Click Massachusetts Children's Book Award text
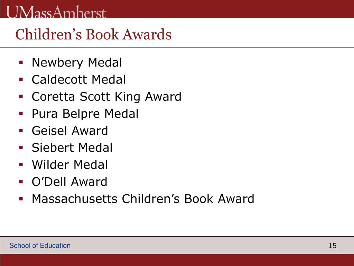This screenshot has width=354, height=266. coord(143,199)
